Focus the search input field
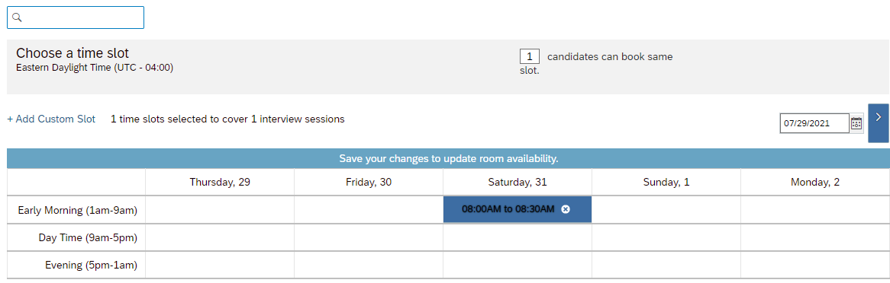The height and width of the screenshot is (283, 890). point(76,17)
